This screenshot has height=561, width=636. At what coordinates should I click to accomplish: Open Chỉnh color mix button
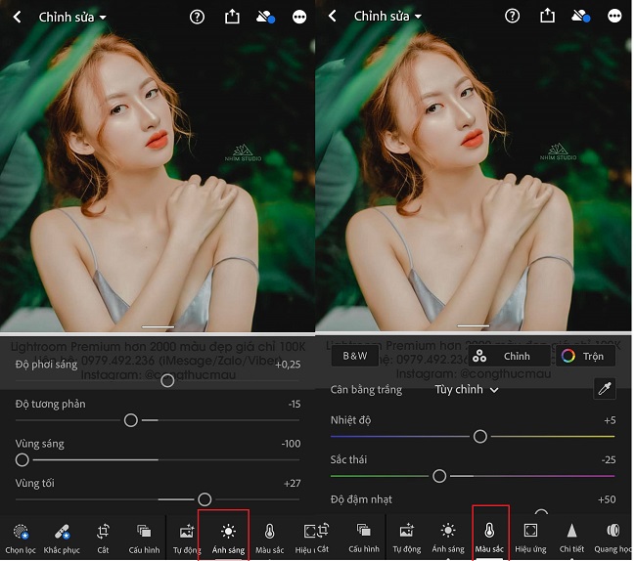(x=510, y=356)
